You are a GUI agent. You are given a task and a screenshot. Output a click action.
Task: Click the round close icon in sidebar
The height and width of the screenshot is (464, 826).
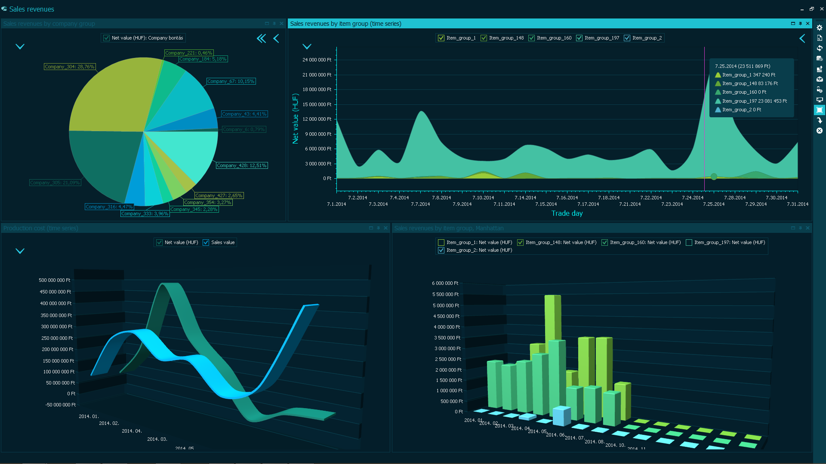click(820, 131)
